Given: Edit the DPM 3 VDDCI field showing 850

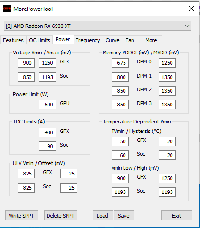Looking at the screenshot, I should point(120,105).
